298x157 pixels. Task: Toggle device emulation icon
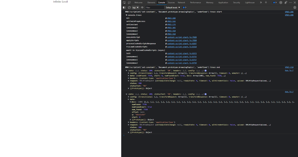129,2
